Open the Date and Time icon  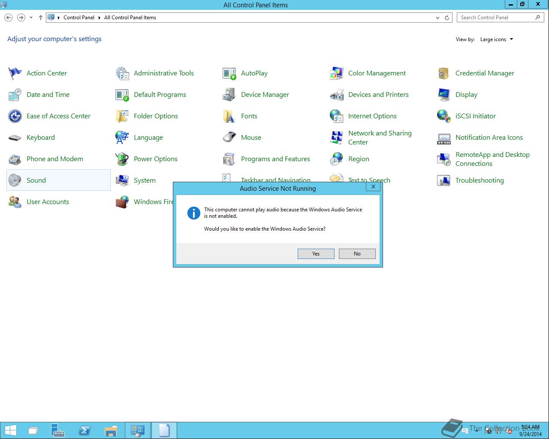pyautogui.click(x=15, y=95)
